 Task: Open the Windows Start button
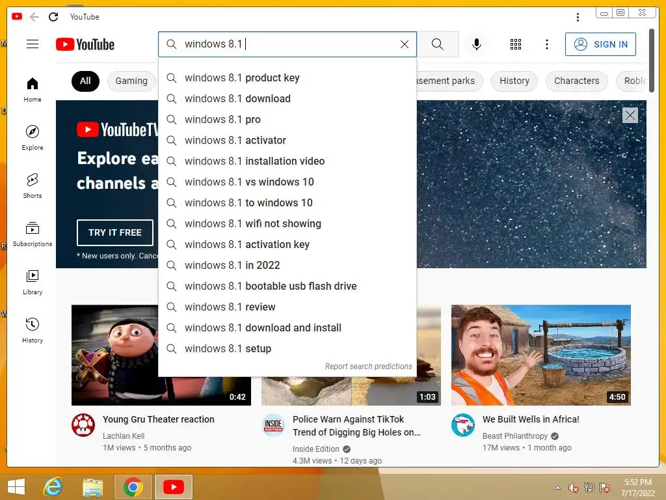click(16, 487)
